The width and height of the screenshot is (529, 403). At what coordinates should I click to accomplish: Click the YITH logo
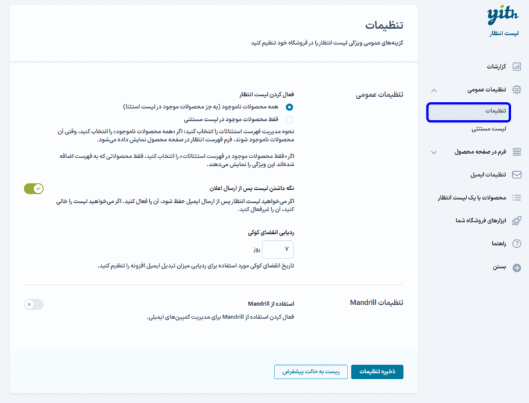(503, 15)
